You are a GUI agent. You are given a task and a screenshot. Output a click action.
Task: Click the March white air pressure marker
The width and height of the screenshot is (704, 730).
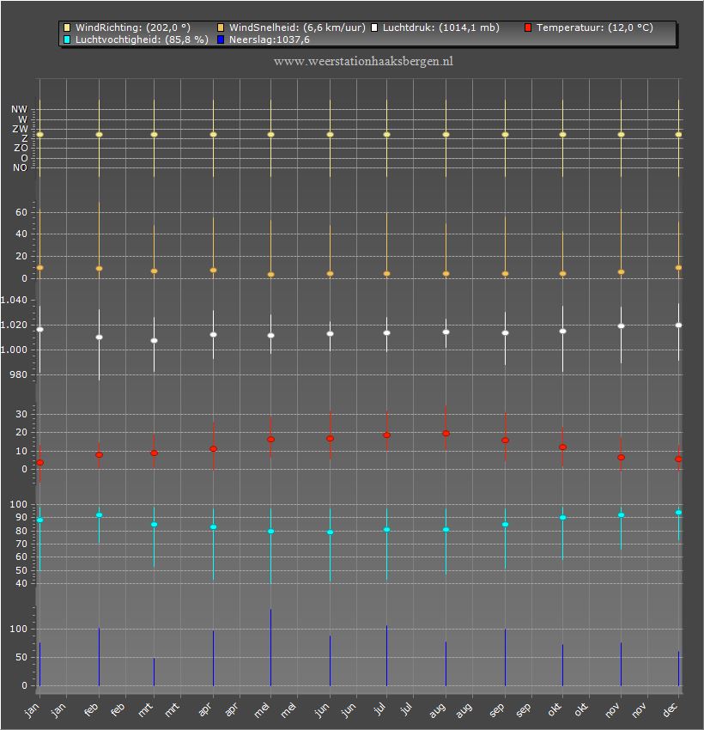point(154,340)
